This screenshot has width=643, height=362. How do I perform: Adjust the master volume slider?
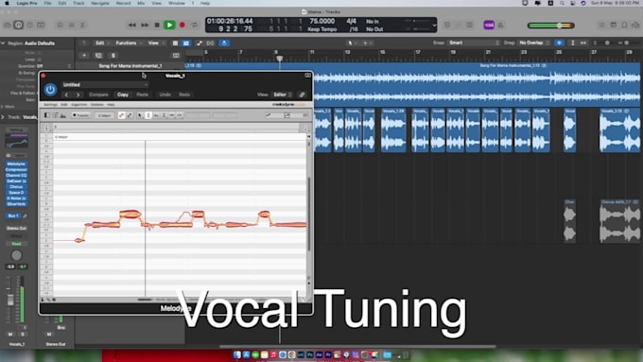551,26
